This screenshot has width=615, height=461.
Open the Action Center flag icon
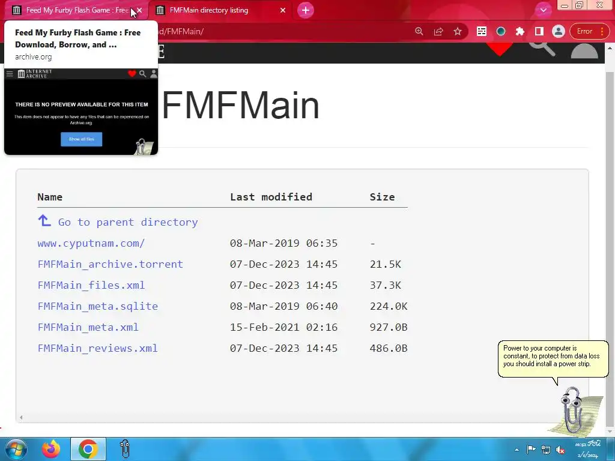(531, 450)
